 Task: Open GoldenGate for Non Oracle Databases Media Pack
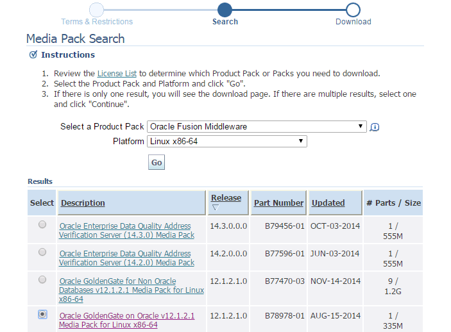click(x=132, y=290)
